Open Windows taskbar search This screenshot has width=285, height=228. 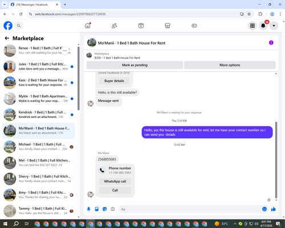coord(16,223)
